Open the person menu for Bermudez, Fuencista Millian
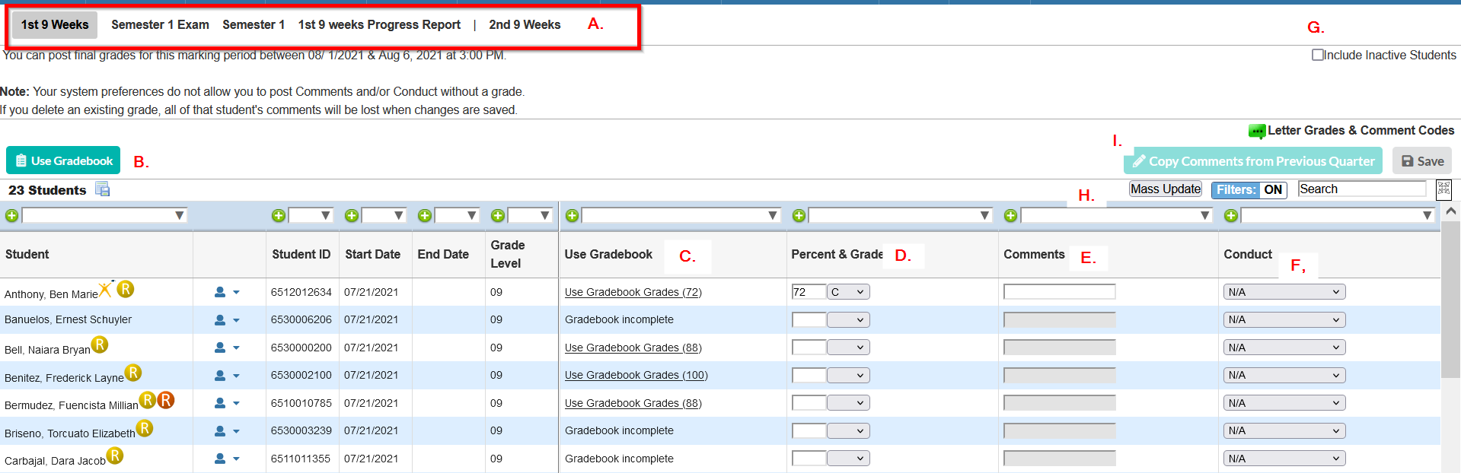This screenshot has height=473, width=1461. click(227, 403)
